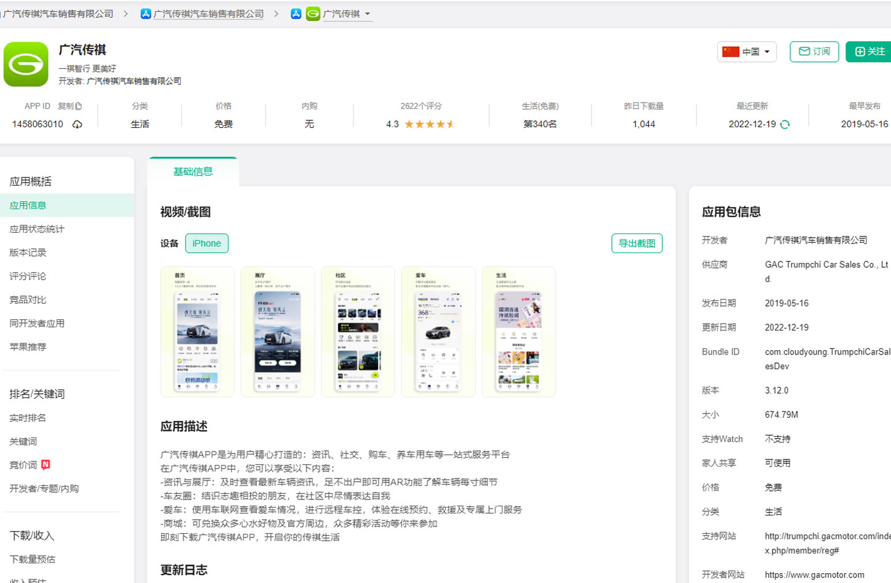Switch to the 基础信息 tab
Screen dimensions: 891x583
pos(193,172)
